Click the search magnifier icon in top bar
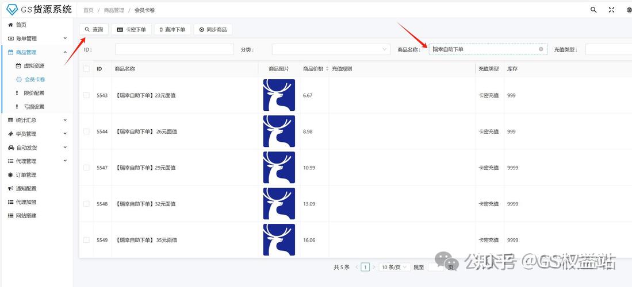This screenshot has height=287, width=632. (x=593, y=10)
